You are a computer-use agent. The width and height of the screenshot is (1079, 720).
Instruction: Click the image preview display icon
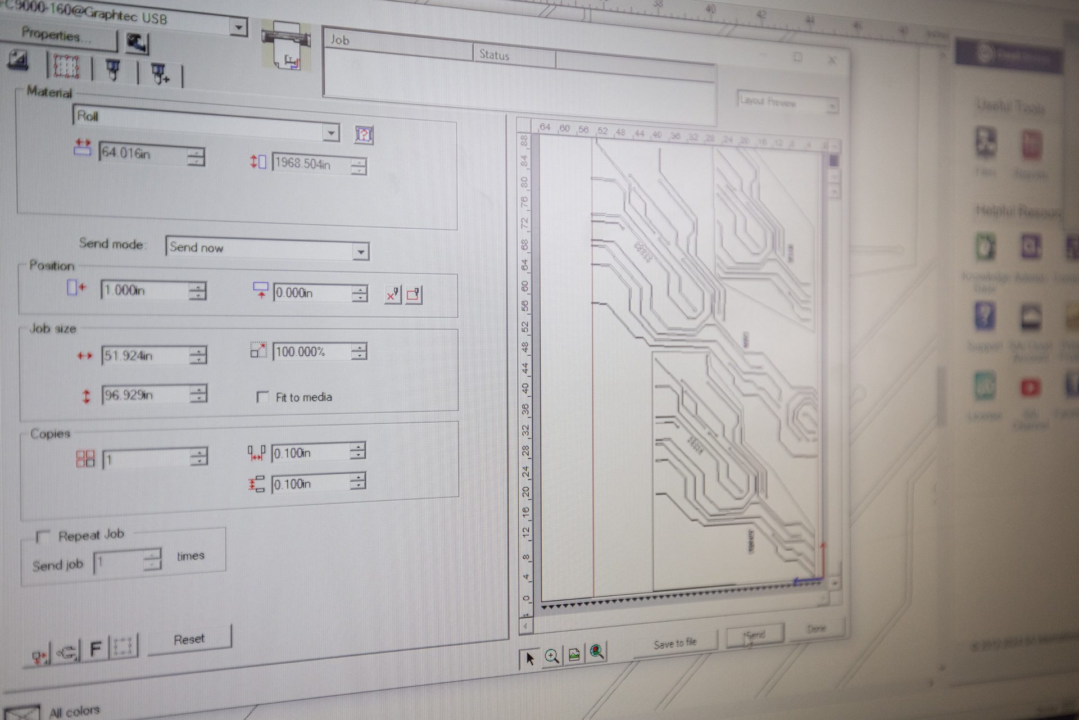click(574, 654)
